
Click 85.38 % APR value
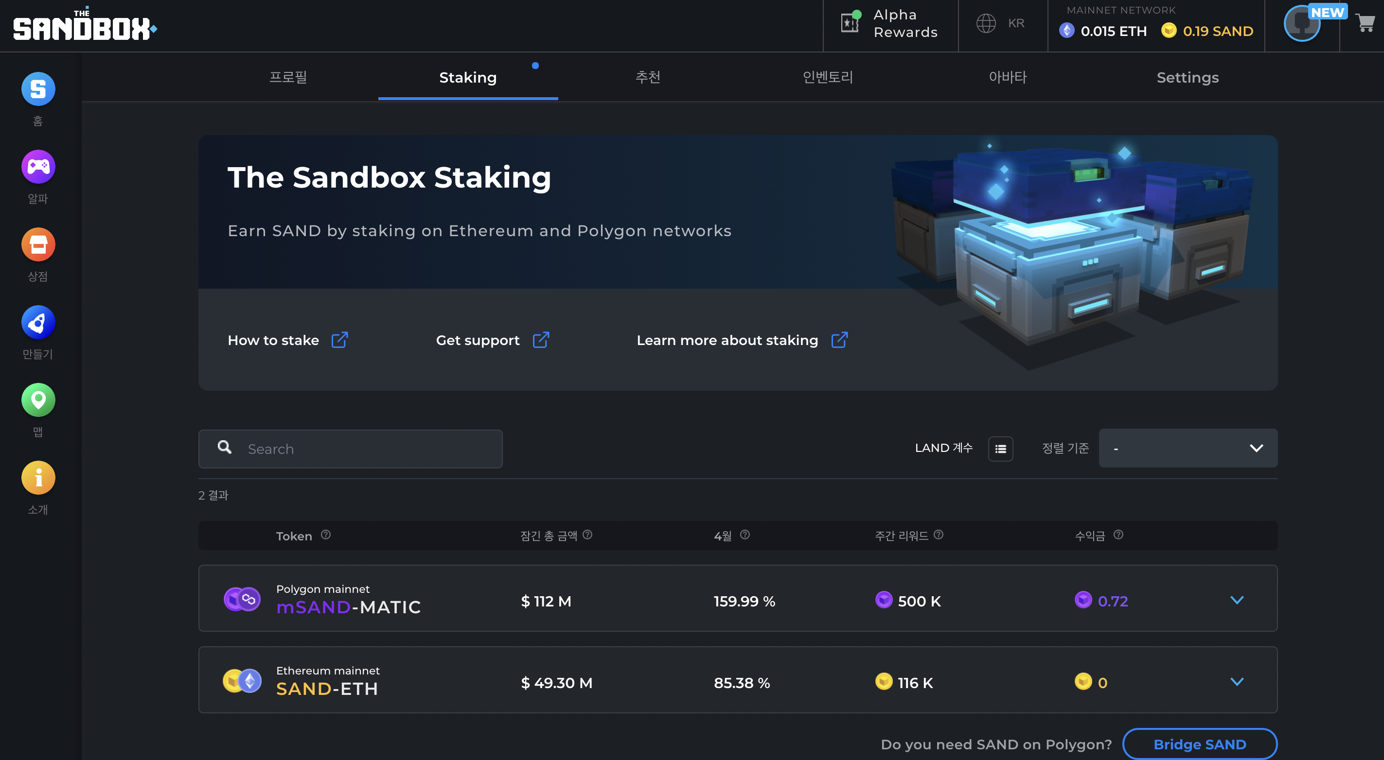pyautogui.click(x=742, y=683)
